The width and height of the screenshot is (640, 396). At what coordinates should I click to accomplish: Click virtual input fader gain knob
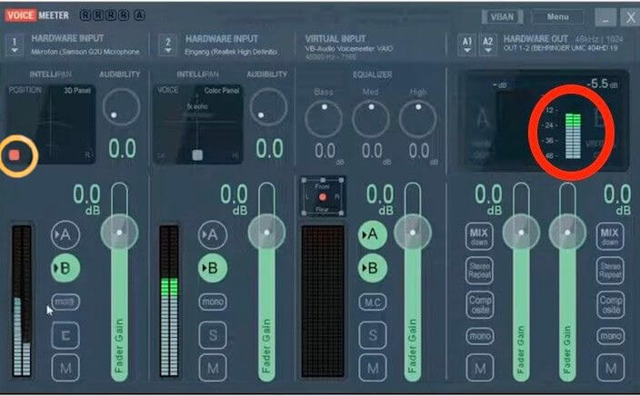(x=413, y=233)
